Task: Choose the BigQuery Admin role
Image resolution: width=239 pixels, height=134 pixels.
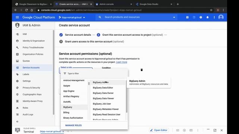Action: click(x=108, y=82)
